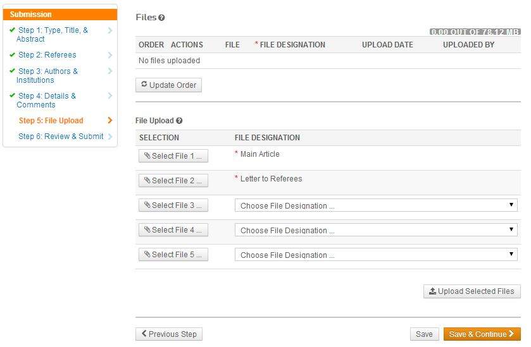This screenshot has height=347, width=531.
Task: Select File 2 for Letter to Referees
Action: [x=173, y=181]
